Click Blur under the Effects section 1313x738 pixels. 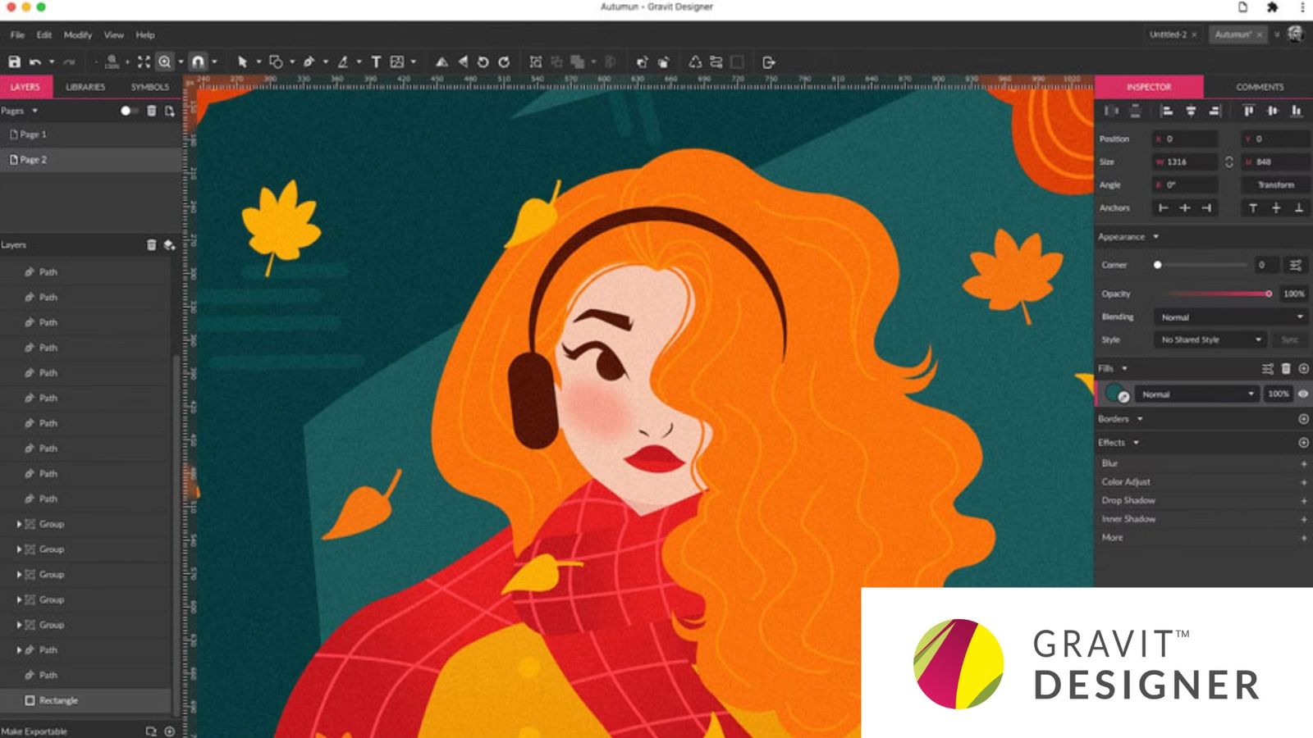pos(1109,463)
